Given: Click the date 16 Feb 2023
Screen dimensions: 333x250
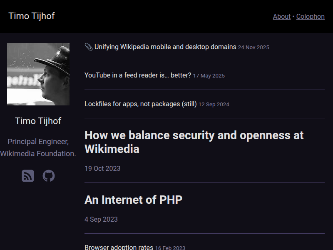Looking at the screenshot, I should tap(170, 248).
